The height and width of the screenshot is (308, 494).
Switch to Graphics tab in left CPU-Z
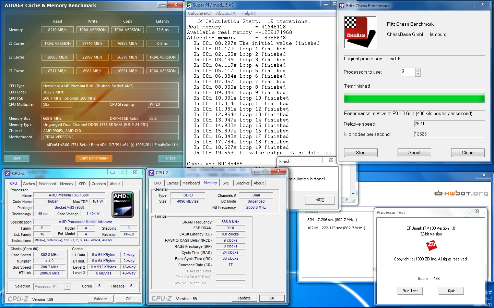pyautogui.click(x=99, y=184)
